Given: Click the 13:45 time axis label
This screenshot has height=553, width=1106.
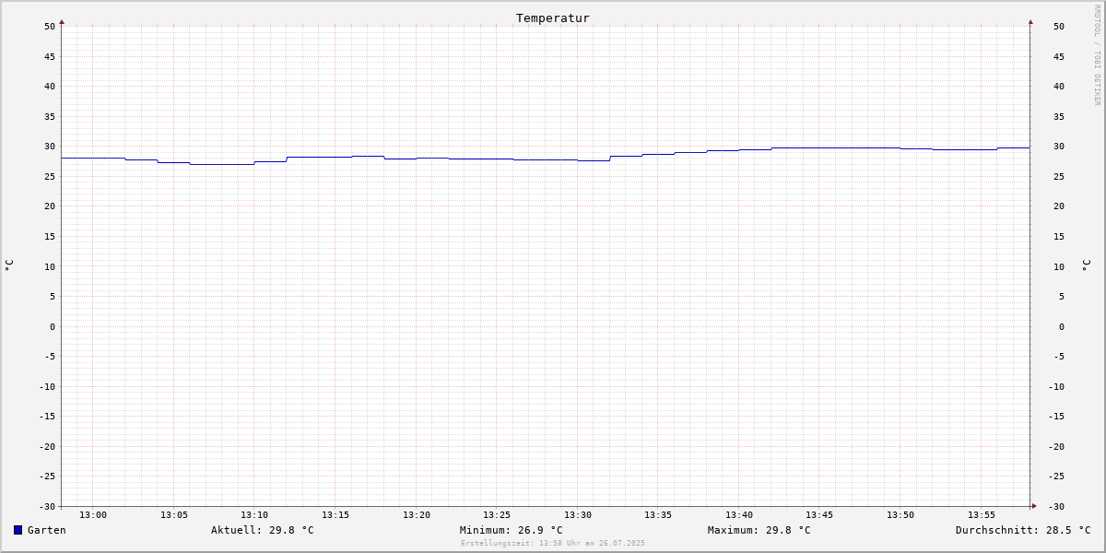Looking at the screenshot, I should point(819,514).
